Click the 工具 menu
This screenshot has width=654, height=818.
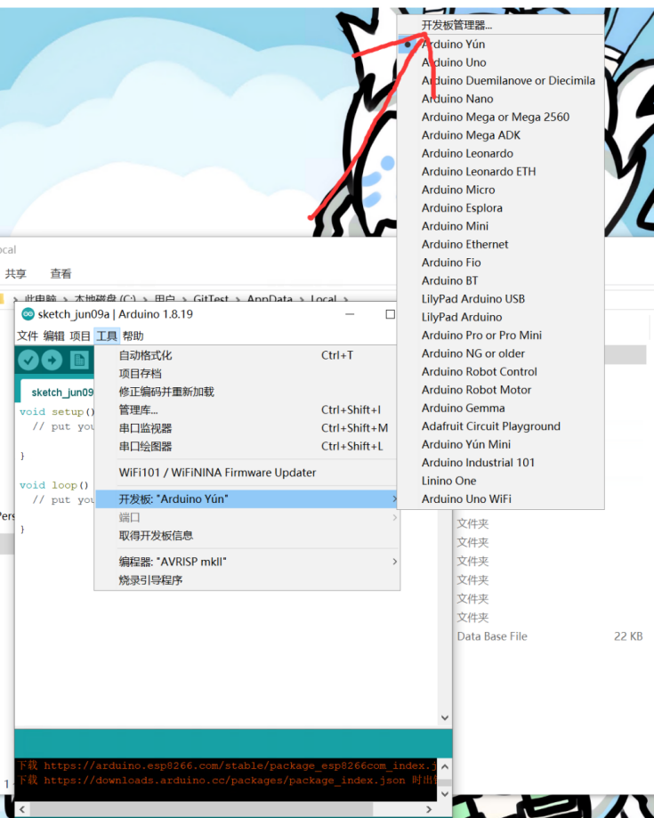pyautogui.click(x=107, y=336)
